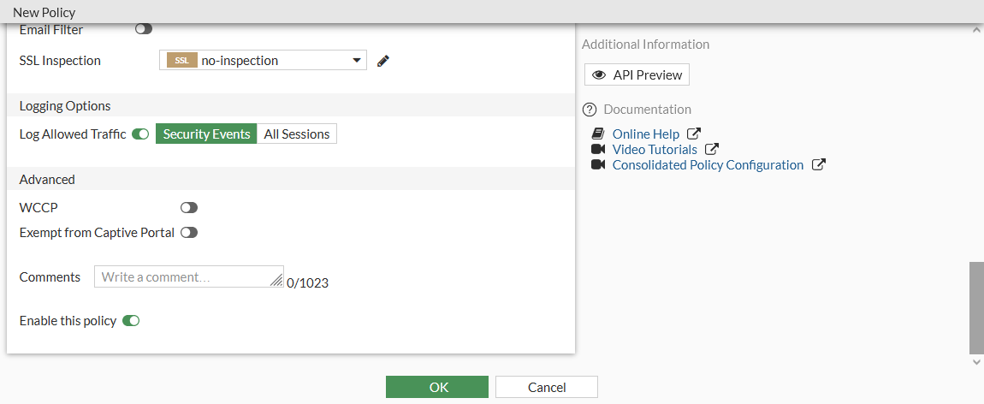Enable the Email Filter toggle

[x=144, y=29]
